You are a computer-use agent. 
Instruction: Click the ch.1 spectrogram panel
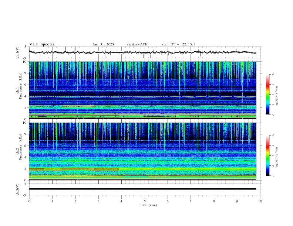click(x=142, y=90)
